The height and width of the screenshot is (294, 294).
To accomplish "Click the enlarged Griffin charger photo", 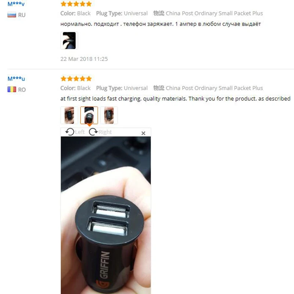I will pyautogui.click(x=106, y=215).
